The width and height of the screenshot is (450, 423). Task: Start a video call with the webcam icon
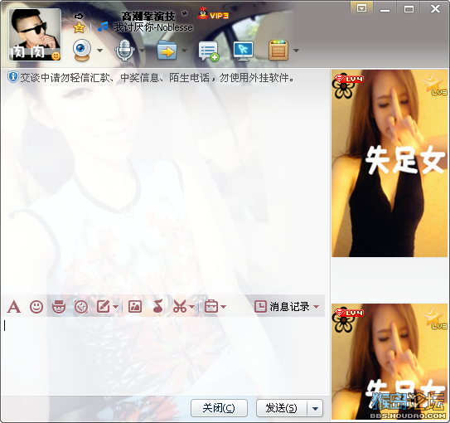[82, 51]
